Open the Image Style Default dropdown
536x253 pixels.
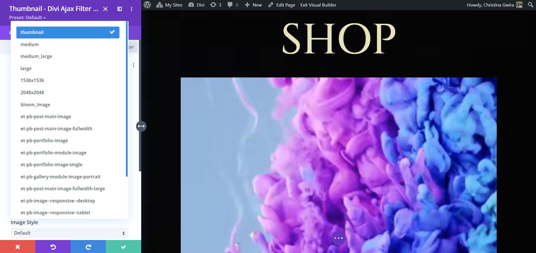69,233
